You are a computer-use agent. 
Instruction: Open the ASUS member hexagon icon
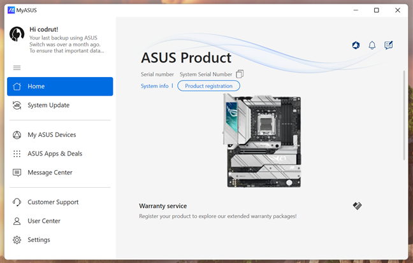356,45
